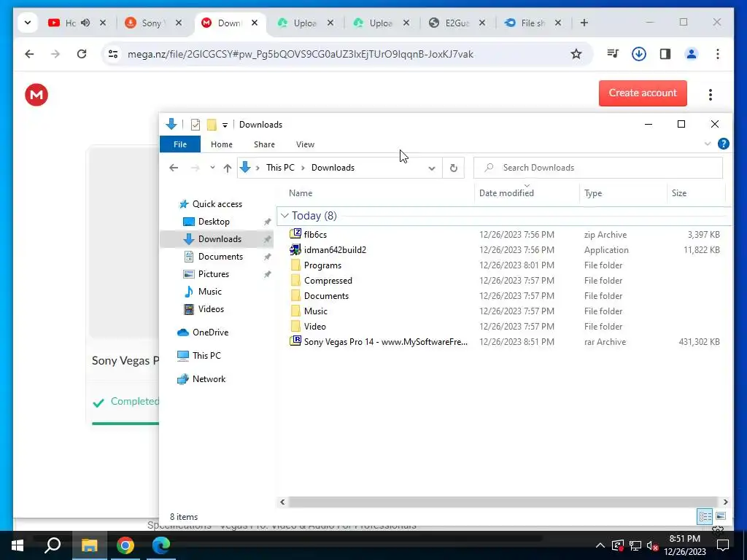The height and width of the screenshot is (560, 747).
Task: Open Chrome profile avatar
Action: point(692,54)
